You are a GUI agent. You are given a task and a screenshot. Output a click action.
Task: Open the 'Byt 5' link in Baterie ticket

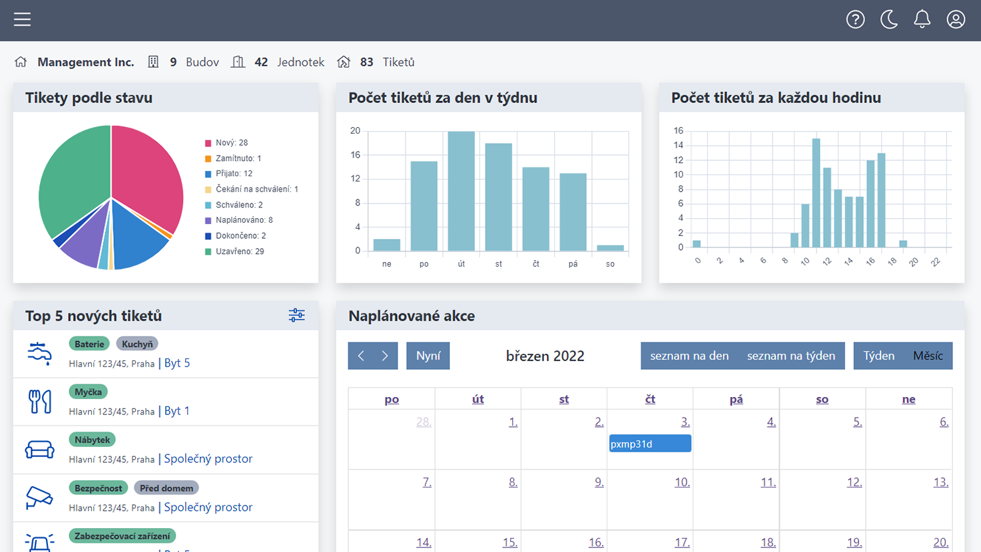177,363
